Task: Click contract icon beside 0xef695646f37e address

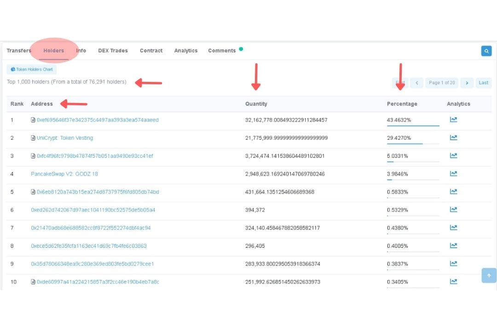Action: (33, 120)
